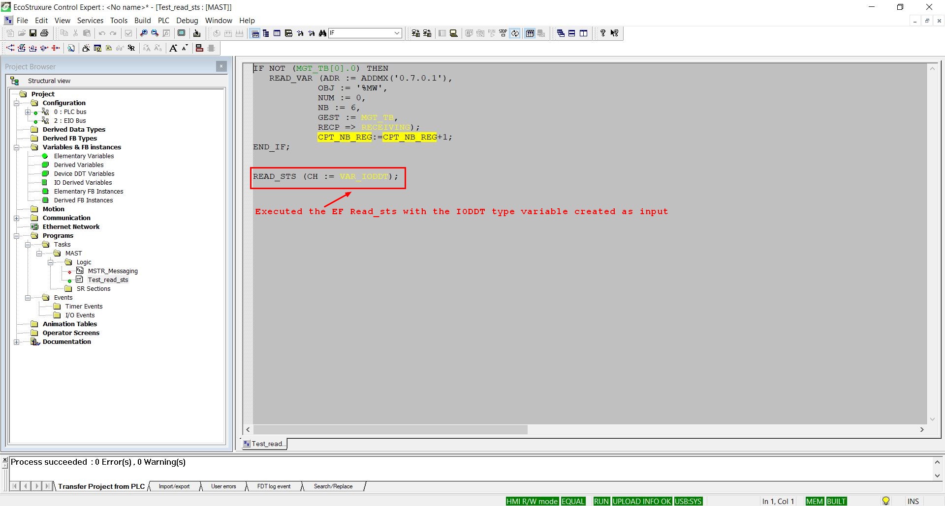This screenshot has height=506, width=945.
Task: Open the FDT log event output tab
Action: pyautogui.click(x=274, y=486)
